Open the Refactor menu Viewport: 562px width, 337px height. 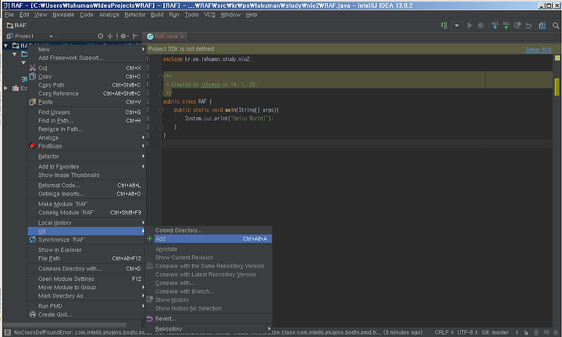point(135,15)
